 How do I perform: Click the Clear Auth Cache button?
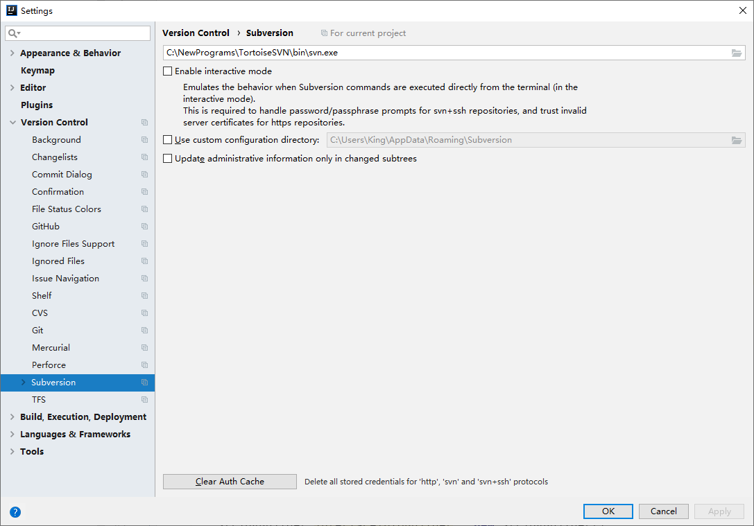[230, 482]
